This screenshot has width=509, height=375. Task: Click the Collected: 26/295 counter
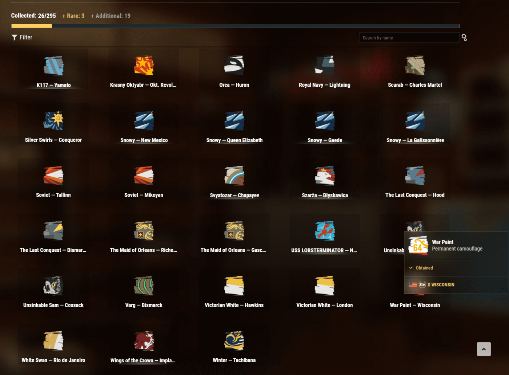(x=33, y=16)
